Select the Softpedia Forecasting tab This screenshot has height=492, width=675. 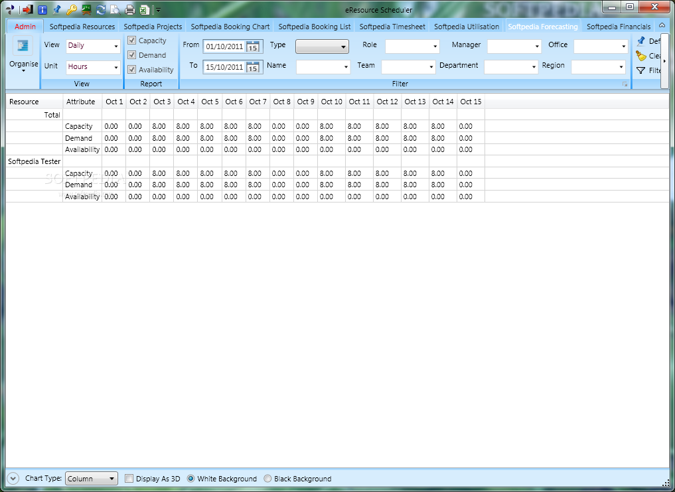(x=543, y=27)
